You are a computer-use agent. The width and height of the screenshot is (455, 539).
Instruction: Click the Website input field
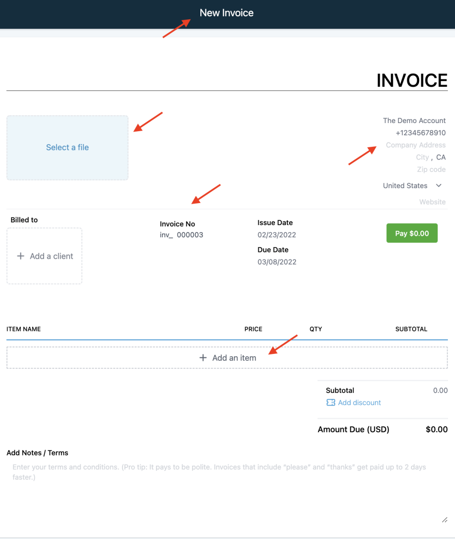pyautogui.click(x=432, y=202)
